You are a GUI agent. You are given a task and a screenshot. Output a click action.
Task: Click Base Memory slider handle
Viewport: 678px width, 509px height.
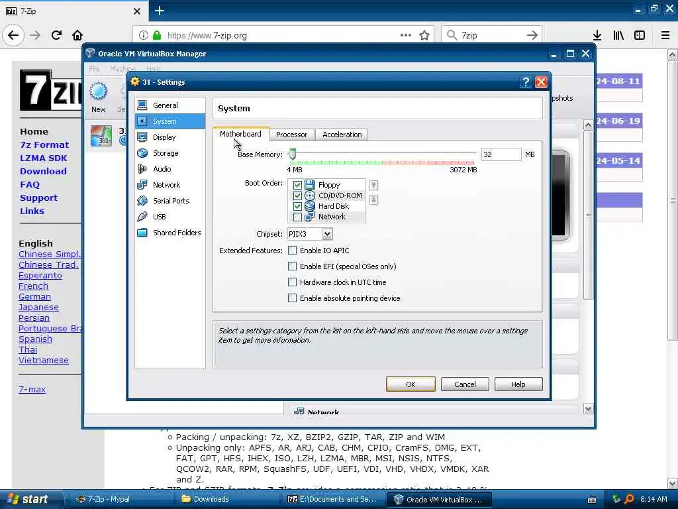click(293, 154)
